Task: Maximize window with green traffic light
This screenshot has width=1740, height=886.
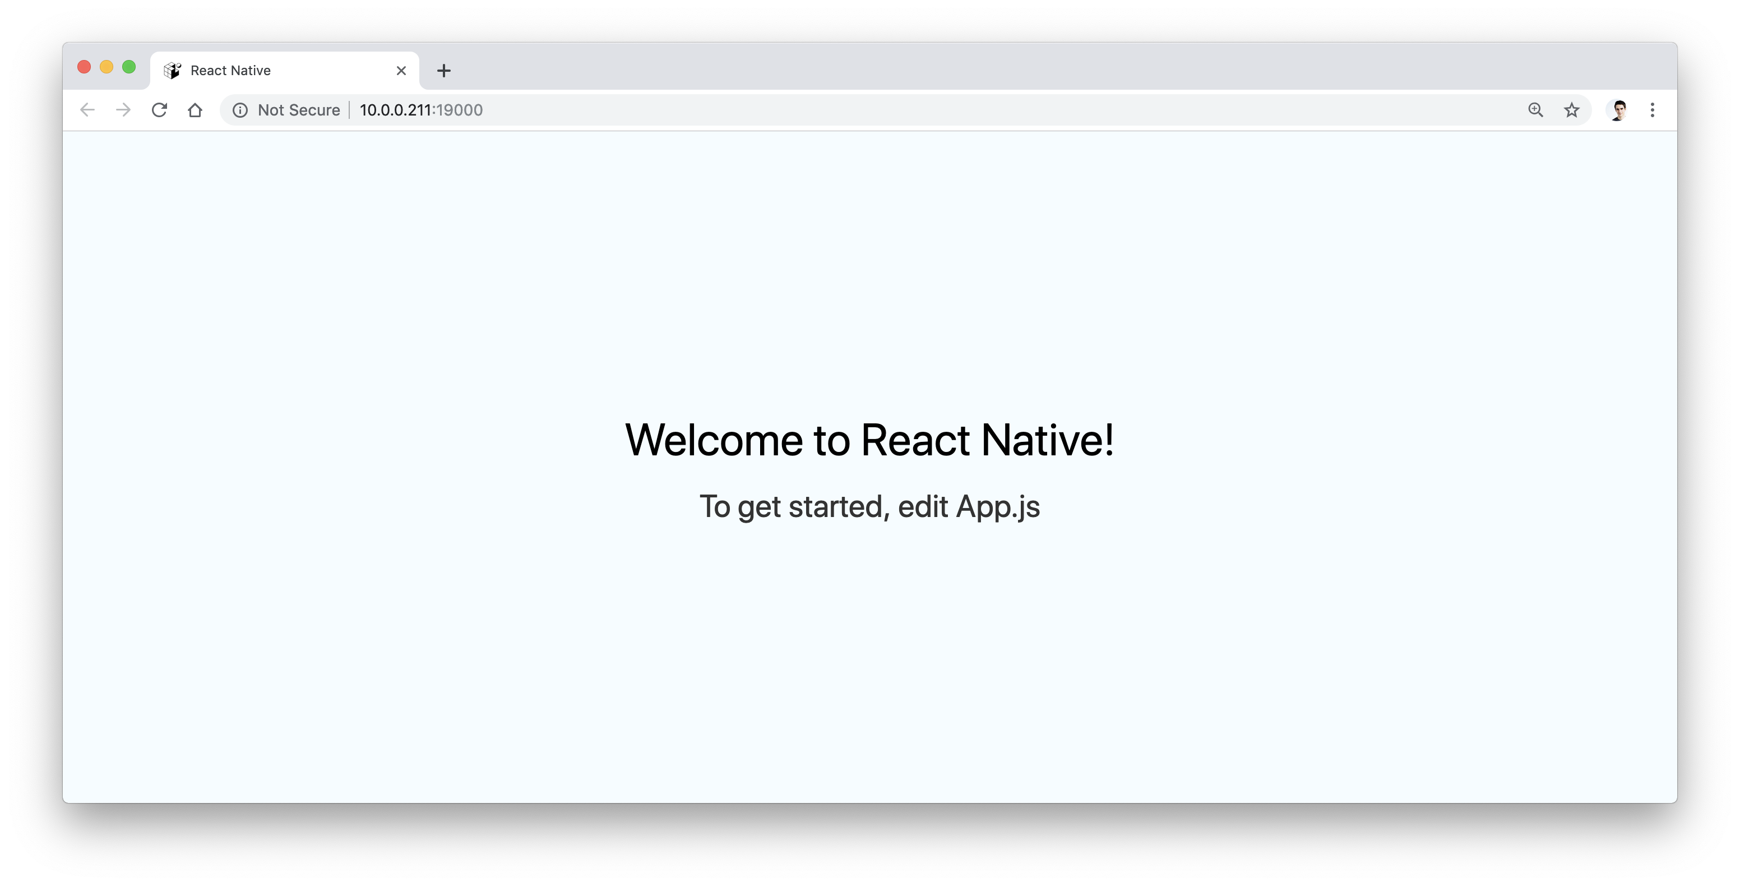Action: (x=129, y=67)
